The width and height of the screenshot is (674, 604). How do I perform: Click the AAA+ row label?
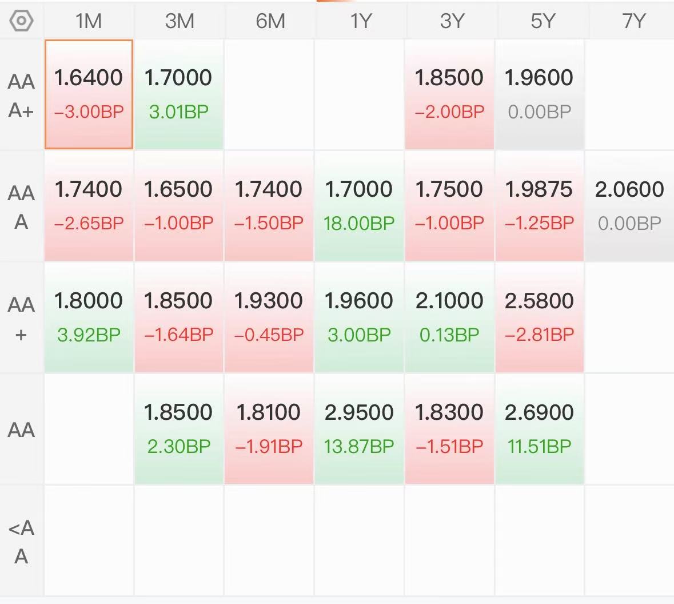(x=21, y=96)
